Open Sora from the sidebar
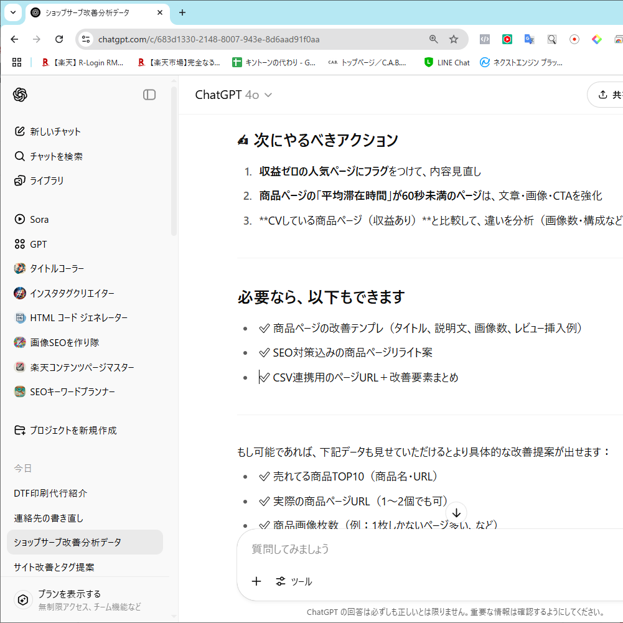 (x=32, y=219)
